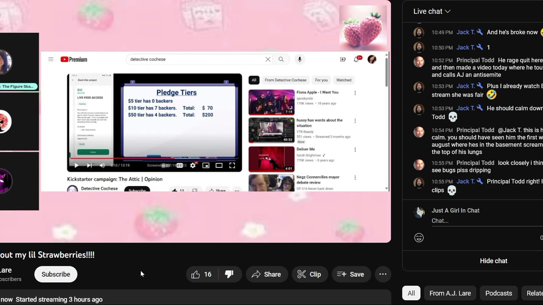The image size is (543, 305).
Task: Share the livestream
Action: click(266, 274)
